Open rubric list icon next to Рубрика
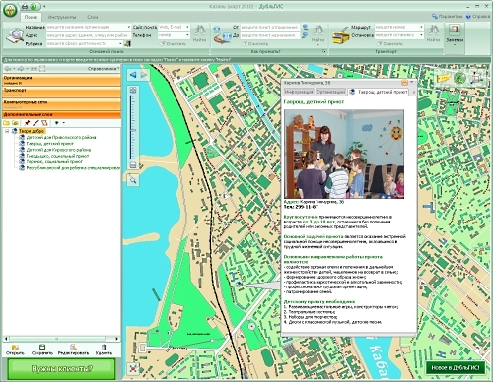The height and width of the screenshot is (382, 493). pos(127,43)
